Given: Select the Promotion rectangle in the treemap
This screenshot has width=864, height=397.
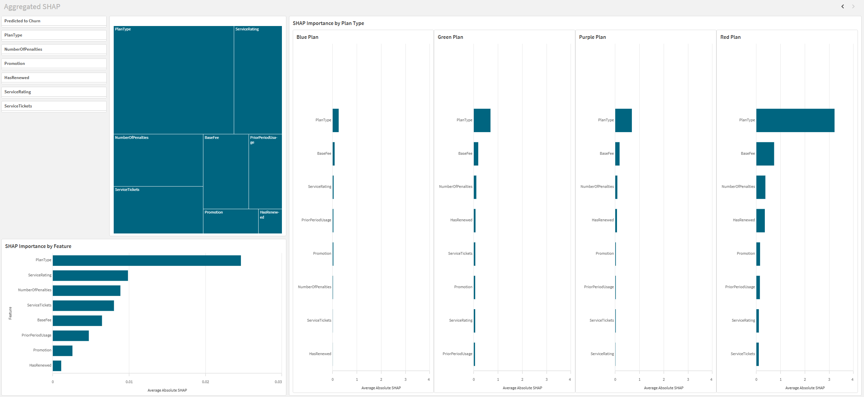Looking at the screenshot, I should pyautogui.click(x=231, y=221).
